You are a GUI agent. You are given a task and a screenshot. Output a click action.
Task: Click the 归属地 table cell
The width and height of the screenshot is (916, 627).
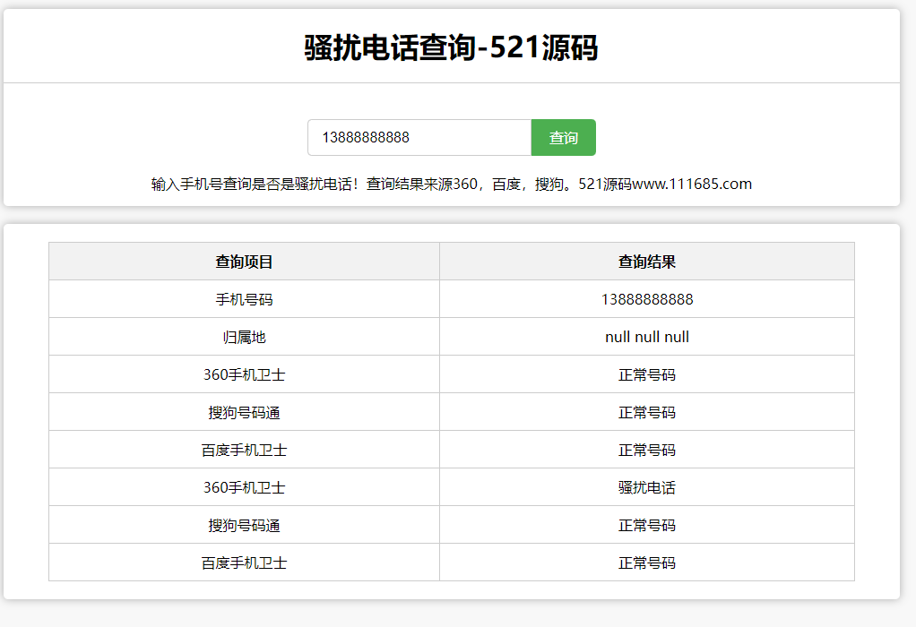pyautogui.click(x=244, y=337)
